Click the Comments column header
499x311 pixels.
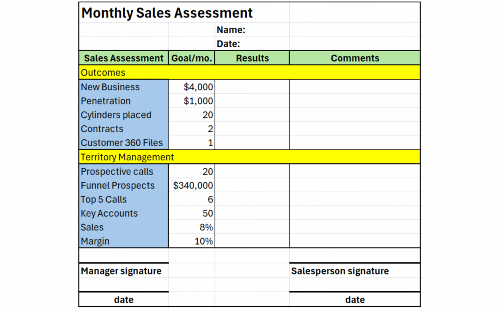point(355,59)
